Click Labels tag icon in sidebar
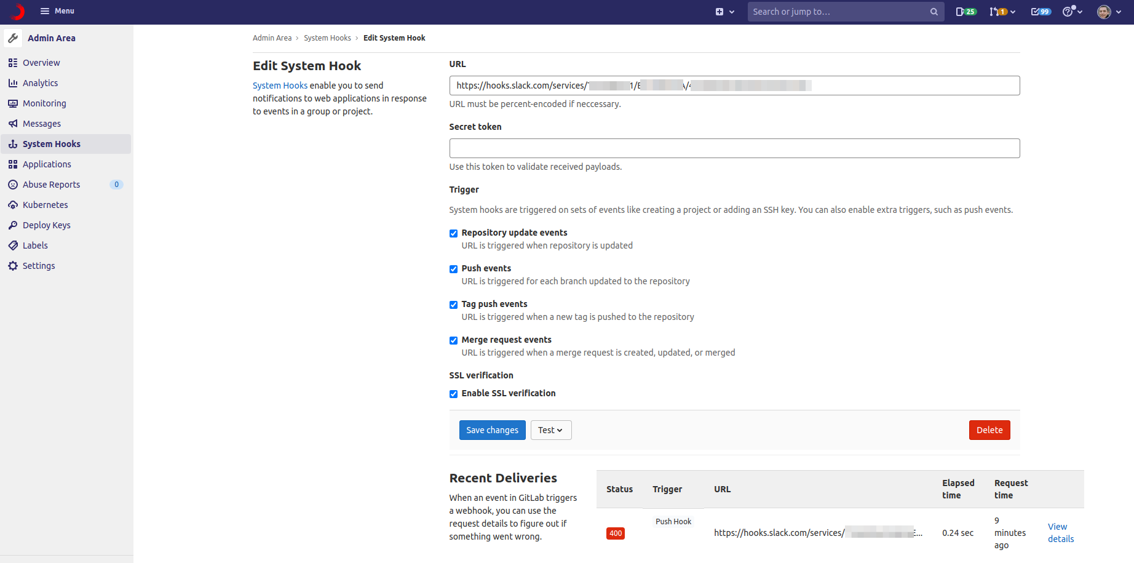1134x563 pixels. 13,246
